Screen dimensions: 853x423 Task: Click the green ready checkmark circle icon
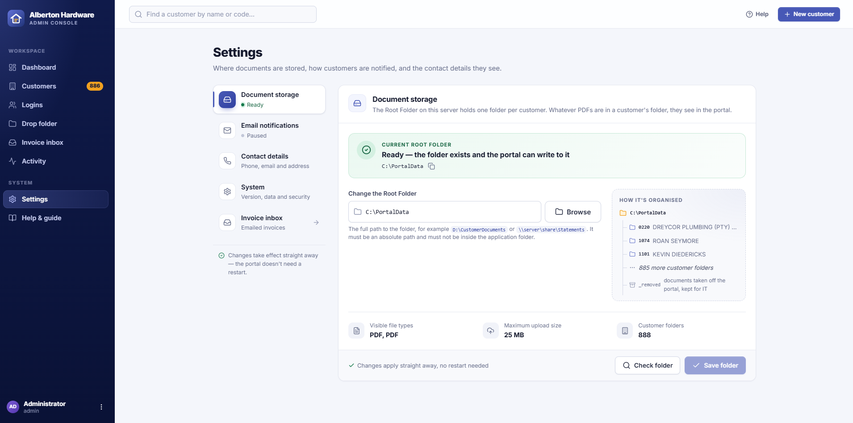point(366,150)
